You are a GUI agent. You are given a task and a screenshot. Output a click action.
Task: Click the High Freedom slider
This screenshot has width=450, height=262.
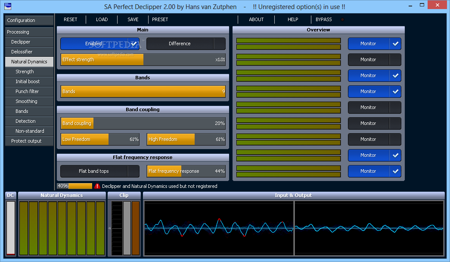point(186,139)
